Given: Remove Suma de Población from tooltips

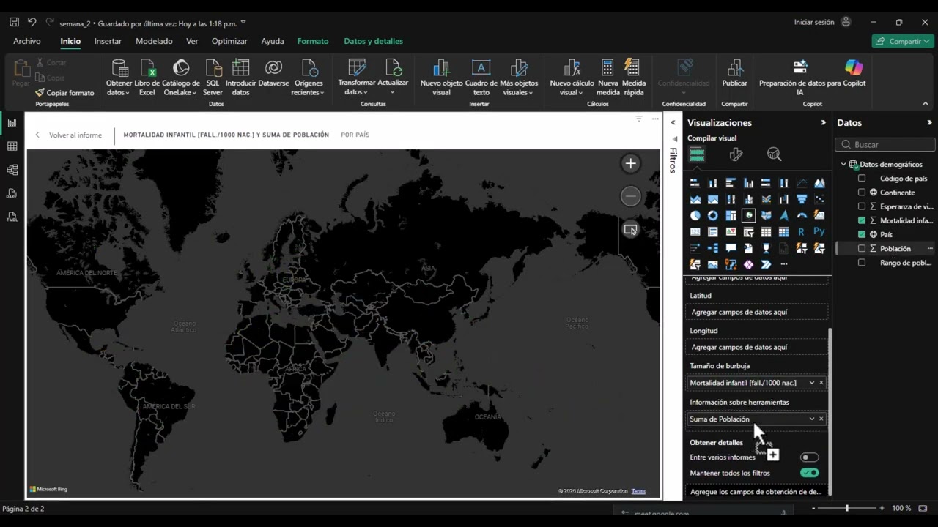Looking at the screenshot, I should tap(821, 419).
